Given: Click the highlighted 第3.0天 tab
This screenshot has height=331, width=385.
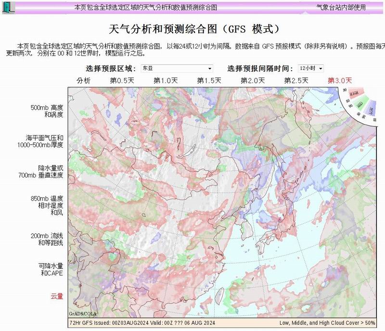Looking at the screenshot, I should 340,80.
